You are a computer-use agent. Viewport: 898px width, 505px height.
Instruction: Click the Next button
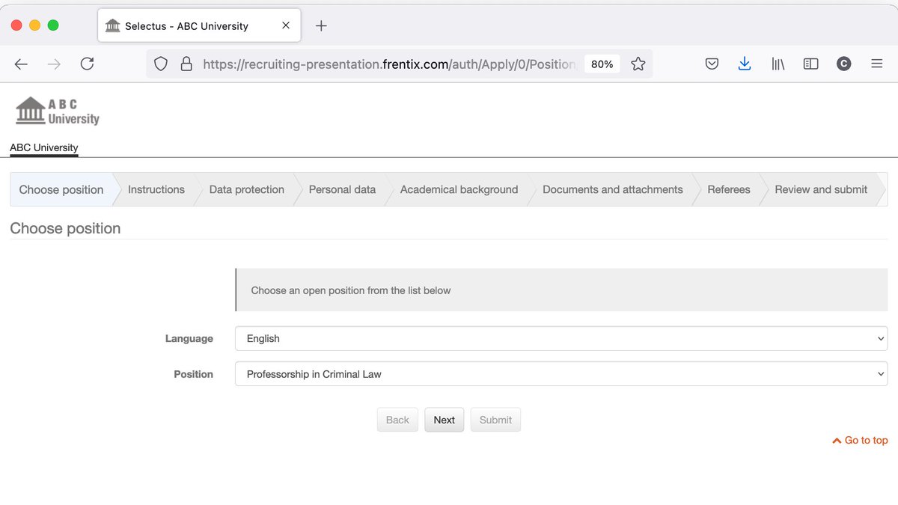click(445, 420)
